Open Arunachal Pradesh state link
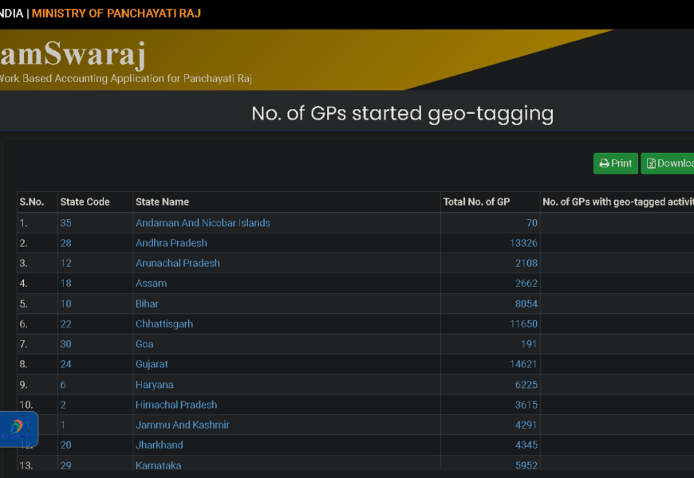This screenshot has width=694, height=478. coord(177,263)
